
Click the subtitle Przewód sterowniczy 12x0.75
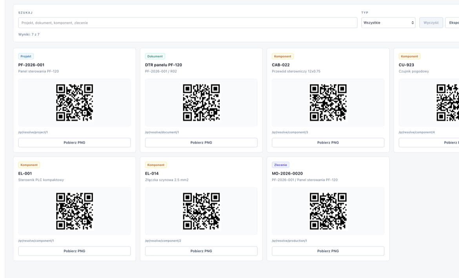(296, 71)
